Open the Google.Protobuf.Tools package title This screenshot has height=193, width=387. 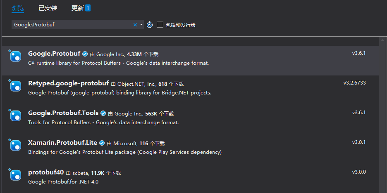63,113
